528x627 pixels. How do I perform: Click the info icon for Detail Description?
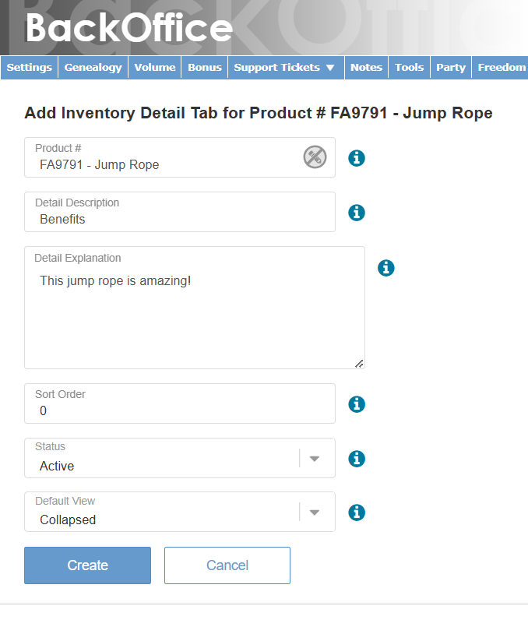357,213
